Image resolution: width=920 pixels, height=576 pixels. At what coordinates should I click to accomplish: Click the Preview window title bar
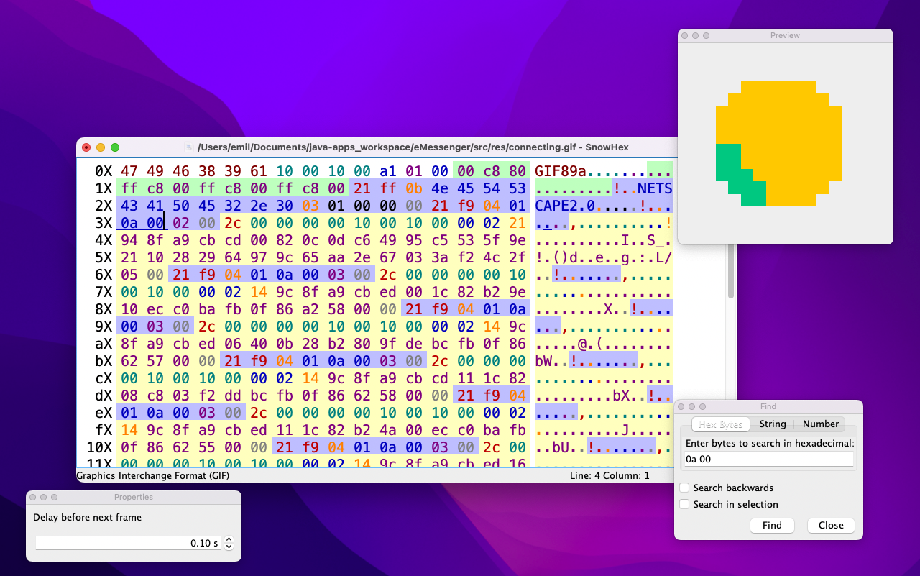point(785,35)
